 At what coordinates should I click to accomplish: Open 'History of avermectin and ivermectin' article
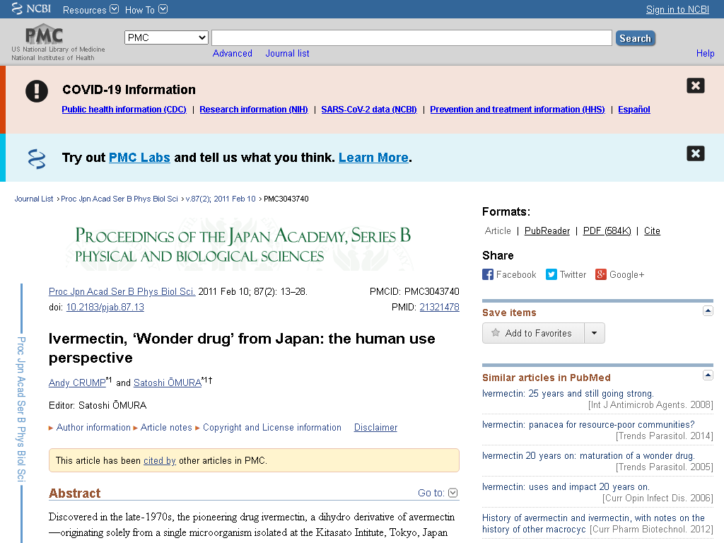coord(593,524)
